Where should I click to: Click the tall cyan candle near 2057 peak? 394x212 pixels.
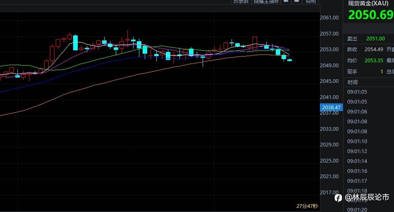[75, 43]
